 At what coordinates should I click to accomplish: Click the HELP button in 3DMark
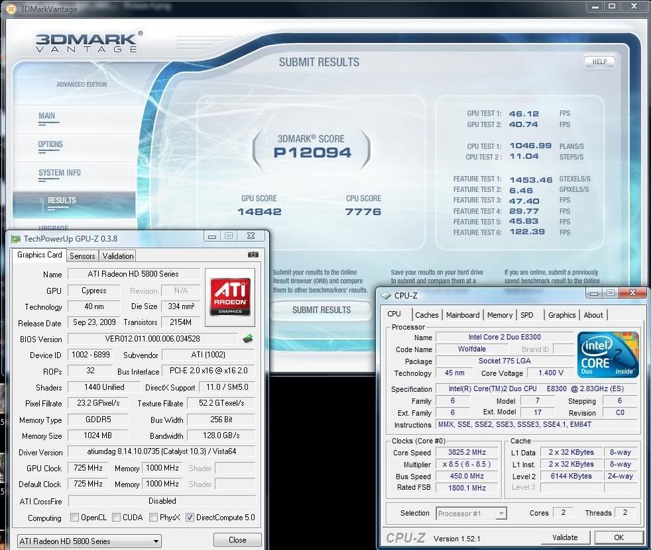point(599,62)
